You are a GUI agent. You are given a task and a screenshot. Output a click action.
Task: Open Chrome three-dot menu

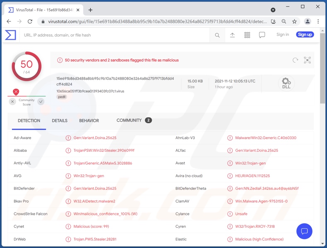tap(318, 21)
